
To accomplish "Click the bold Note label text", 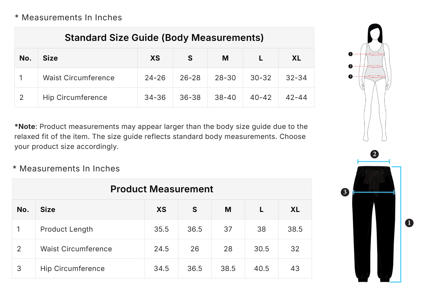I will [x=25, y=127].
